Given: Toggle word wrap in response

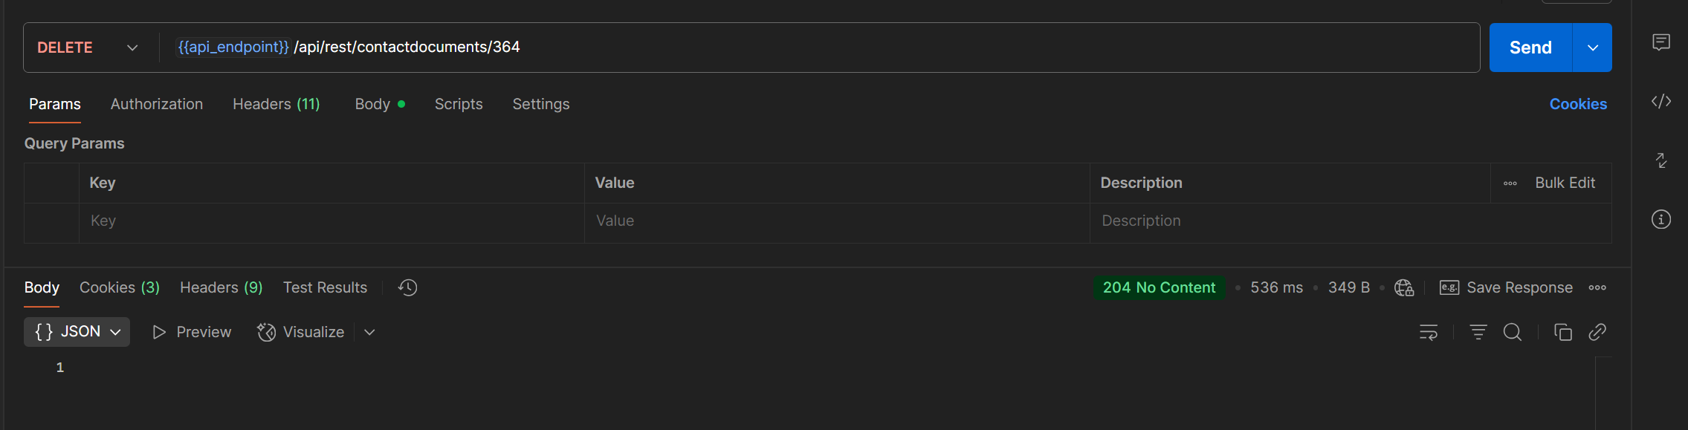Looking at the screenshot, I should point(1429,332).
